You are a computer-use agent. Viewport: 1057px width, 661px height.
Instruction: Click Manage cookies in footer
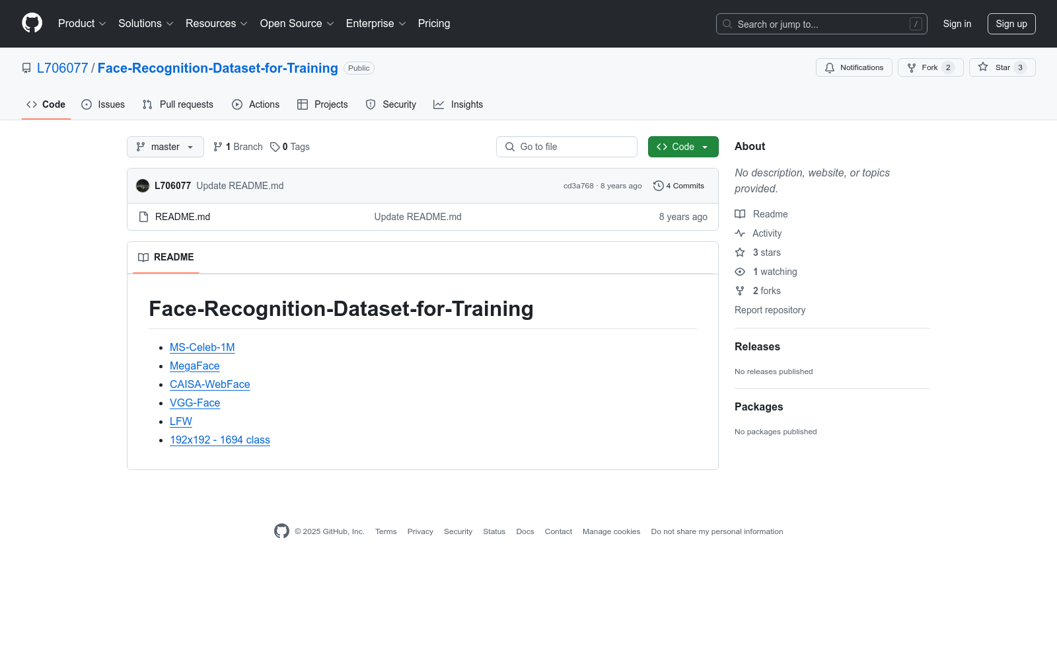coord(612,531)
